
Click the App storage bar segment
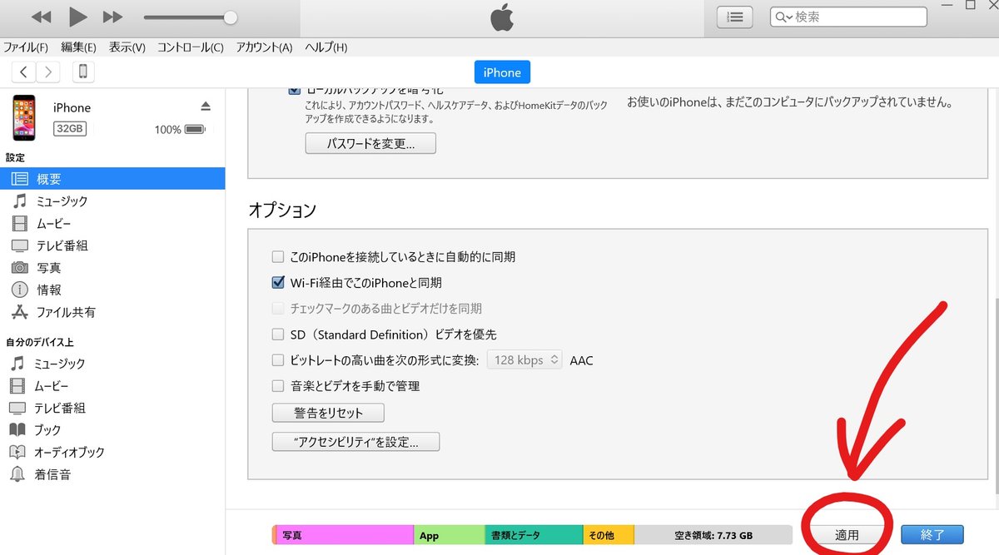[x=450, y=535]
